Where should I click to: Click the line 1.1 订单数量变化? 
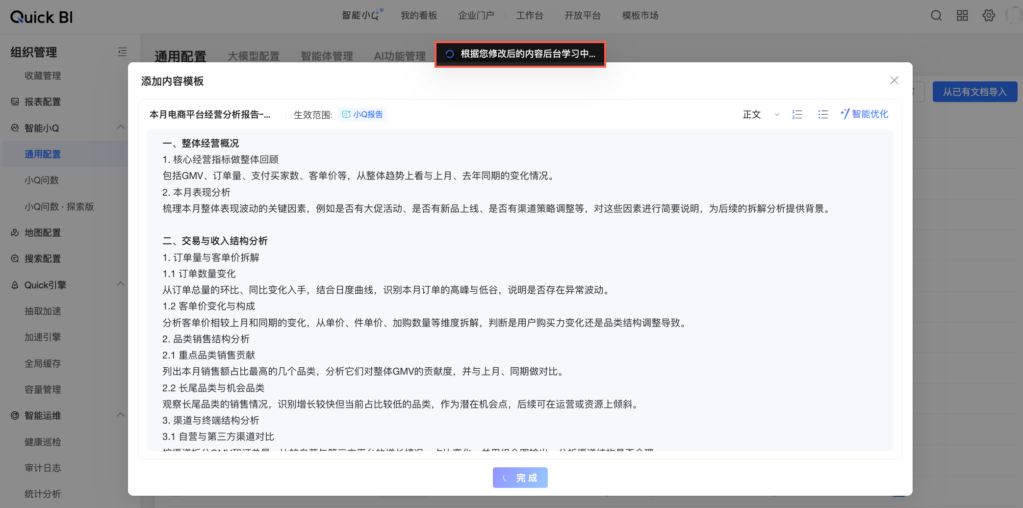pyautogui.click(x=199, y=274)
